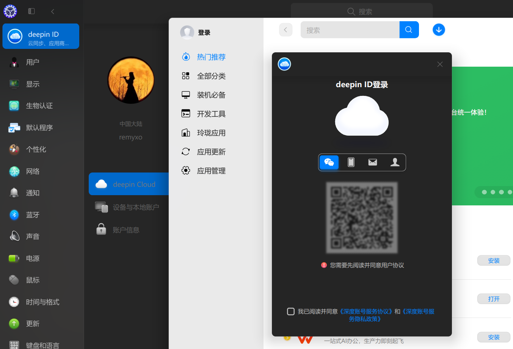This screenshot has height=349, width=513.
Task: Toggle the Control Center sidebar panel icon
Action: [31, 11]
